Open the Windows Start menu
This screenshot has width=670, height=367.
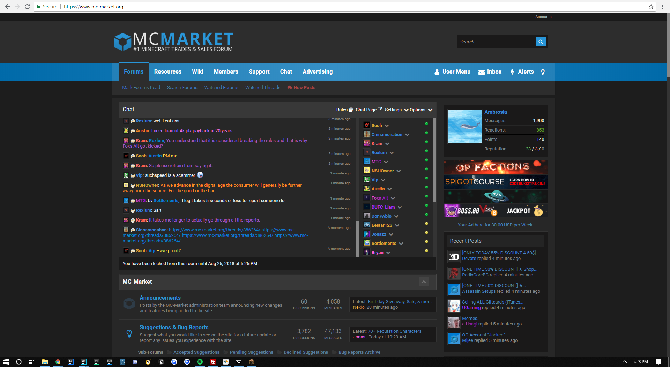coord(6,362)
